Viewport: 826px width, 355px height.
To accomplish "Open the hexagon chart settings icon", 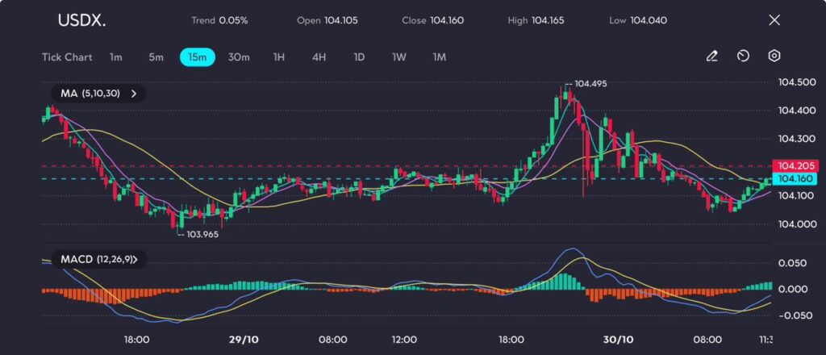I will click(774, 56).
